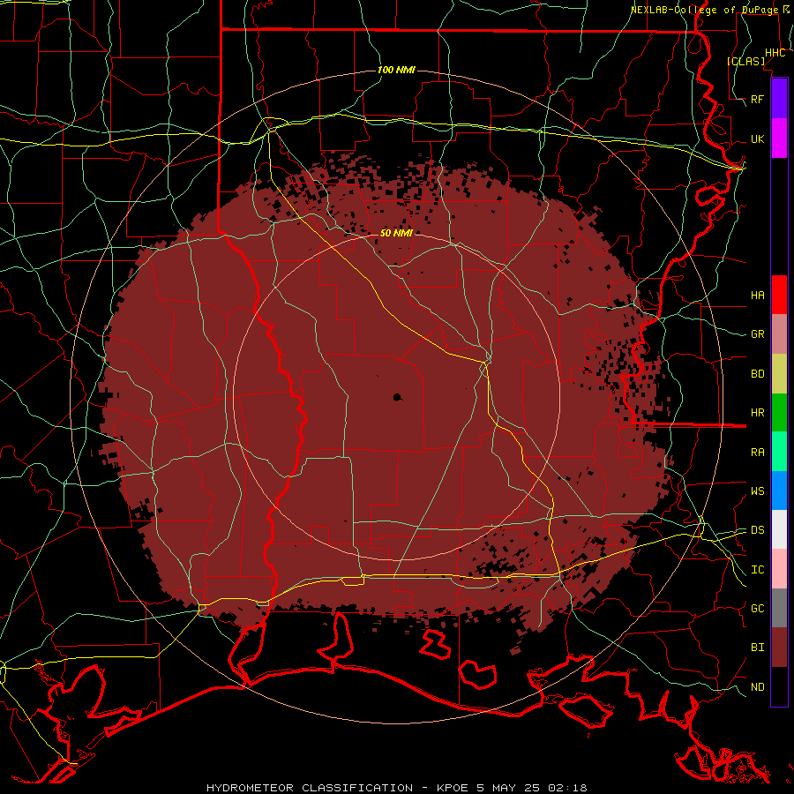Click the blue WS legend color swatch
The image size is (794, 794).
coord(779,491)
